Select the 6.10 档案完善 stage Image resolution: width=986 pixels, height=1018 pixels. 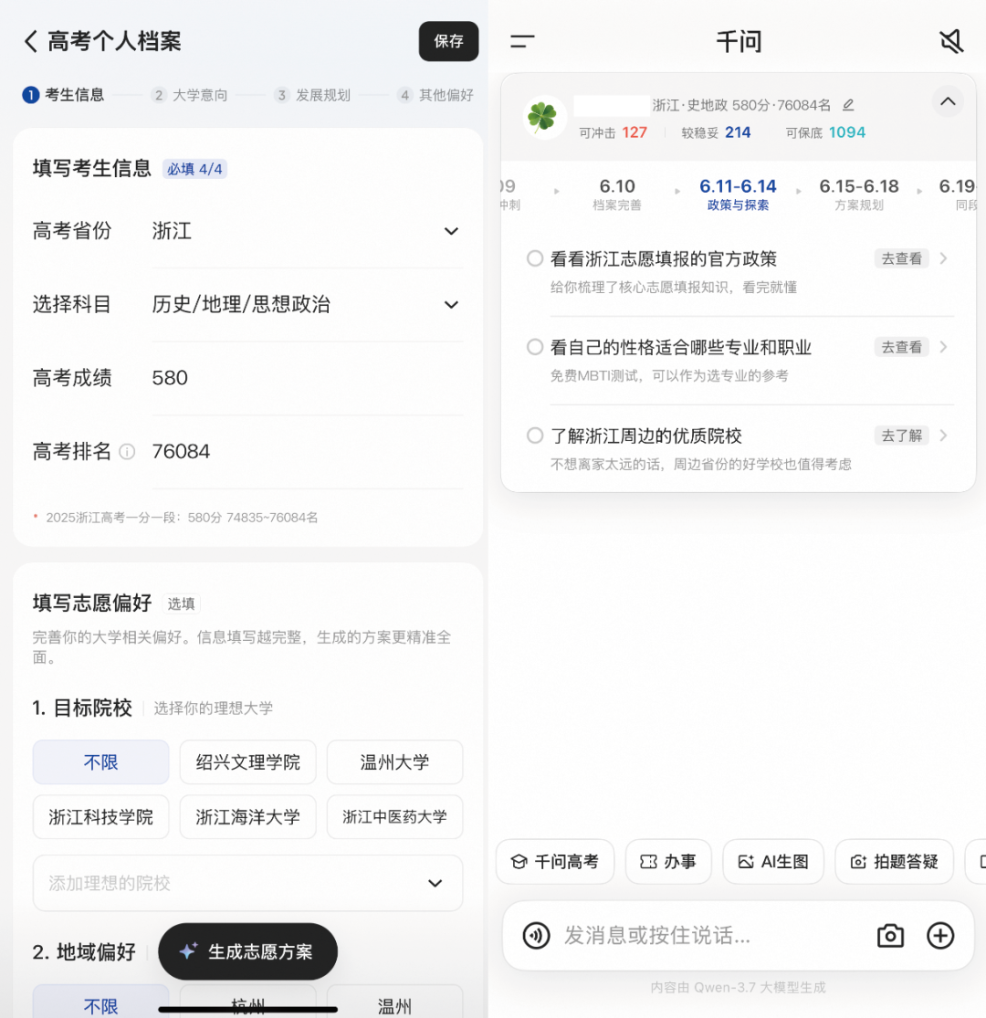(x=616, y=194)
